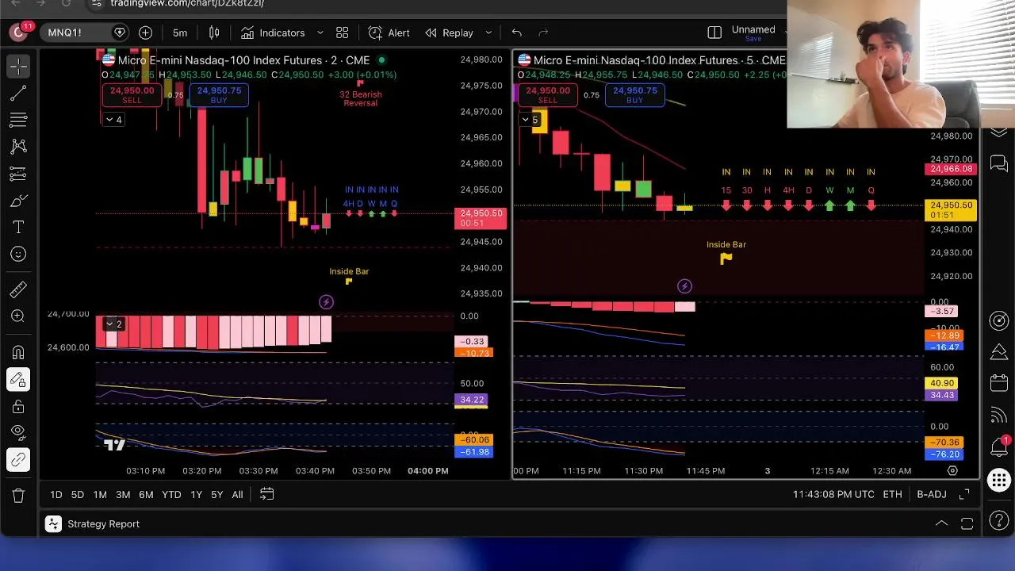1015x571 pixels.
Task: Toggle B-ADJ back-adjustment setting
Action: pos(932,494)
